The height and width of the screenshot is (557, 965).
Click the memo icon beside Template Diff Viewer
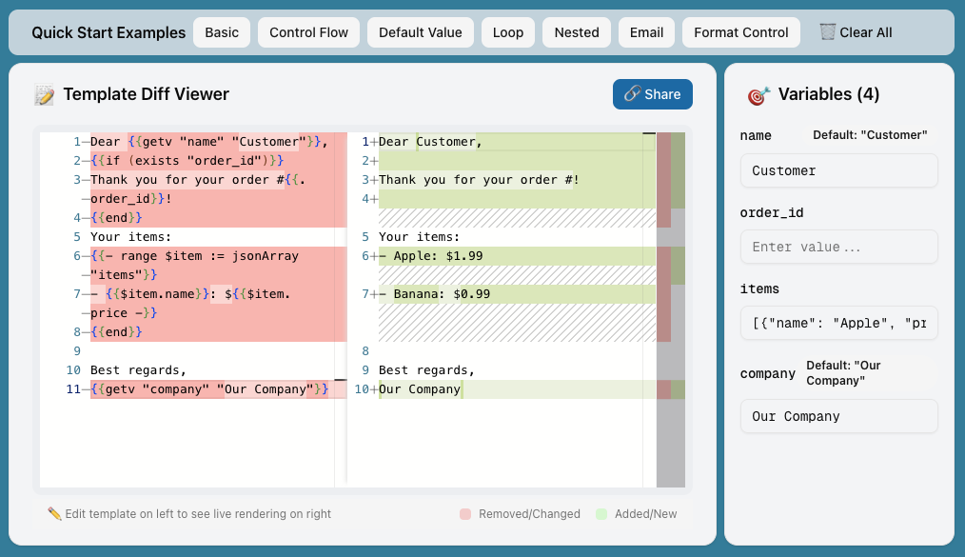45,94
